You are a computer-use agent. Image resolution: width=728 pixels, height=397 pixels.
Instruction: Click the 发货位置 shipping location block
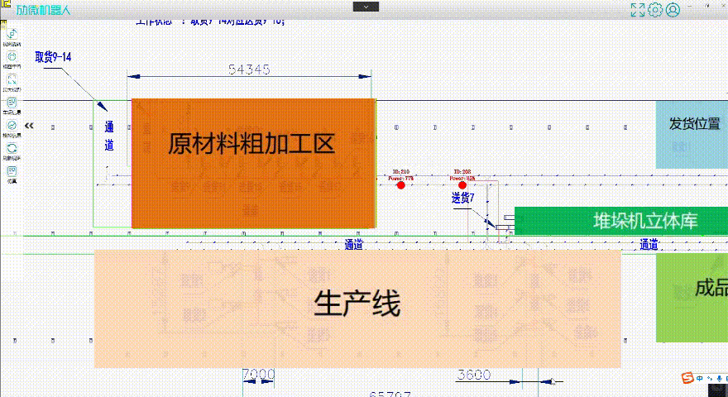[x=692, y=134]
